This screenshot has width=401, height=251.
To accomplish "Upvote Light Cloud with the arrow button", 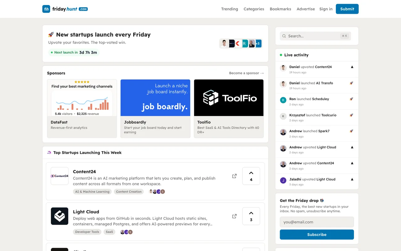I will pyautogui.click(x=251, y=216).
